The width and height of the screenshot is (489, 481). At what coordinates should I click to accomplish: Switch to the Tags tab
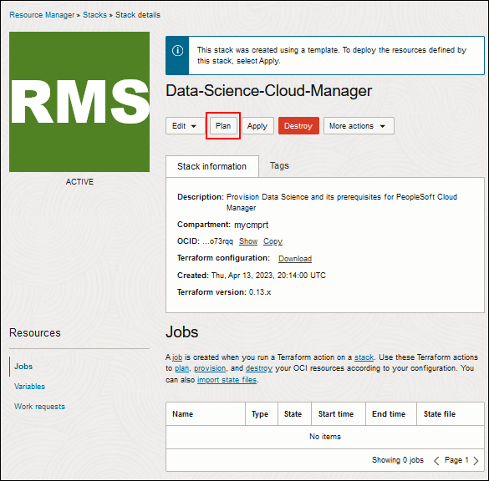click(279, 165)
